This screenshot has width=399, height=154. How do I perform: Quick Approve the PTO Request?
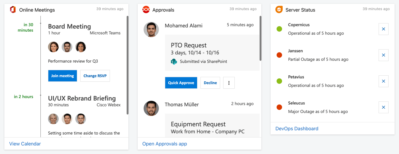click(x=181, y=83)
